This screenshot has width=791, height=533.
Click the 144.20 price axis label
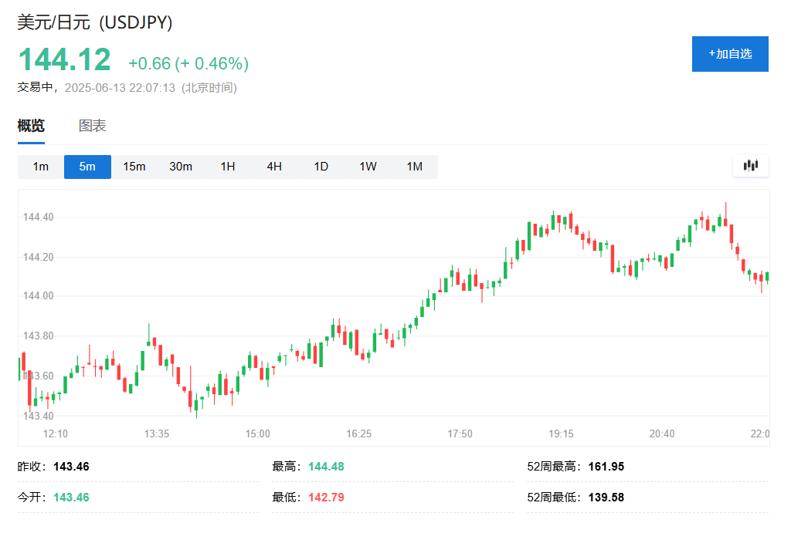point(39,257)
